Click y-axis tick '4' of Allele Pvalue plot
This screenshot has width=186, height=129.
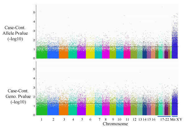[34, 22]
